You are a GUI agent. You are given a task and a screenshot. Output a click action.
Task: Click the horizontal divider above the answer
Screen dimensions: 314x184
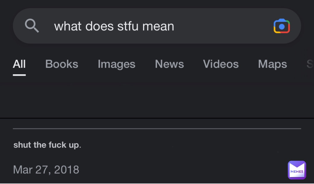click(157, 129)
